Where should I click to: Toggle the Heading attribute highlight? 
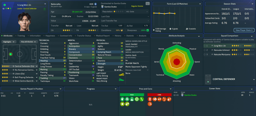(x=53, y=60)
